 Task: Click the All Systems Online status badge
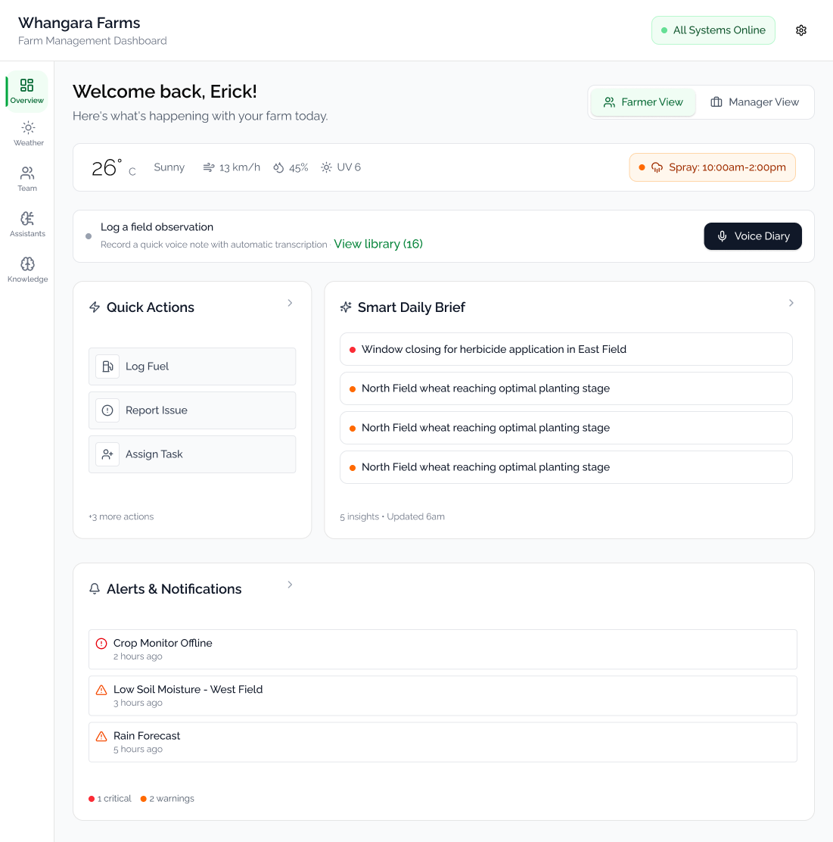coord(713,30)
